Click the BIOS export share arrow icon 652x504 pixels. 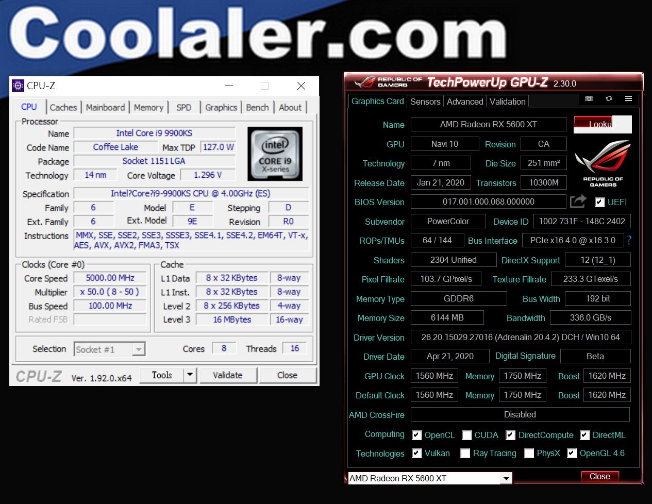point(578,201)
